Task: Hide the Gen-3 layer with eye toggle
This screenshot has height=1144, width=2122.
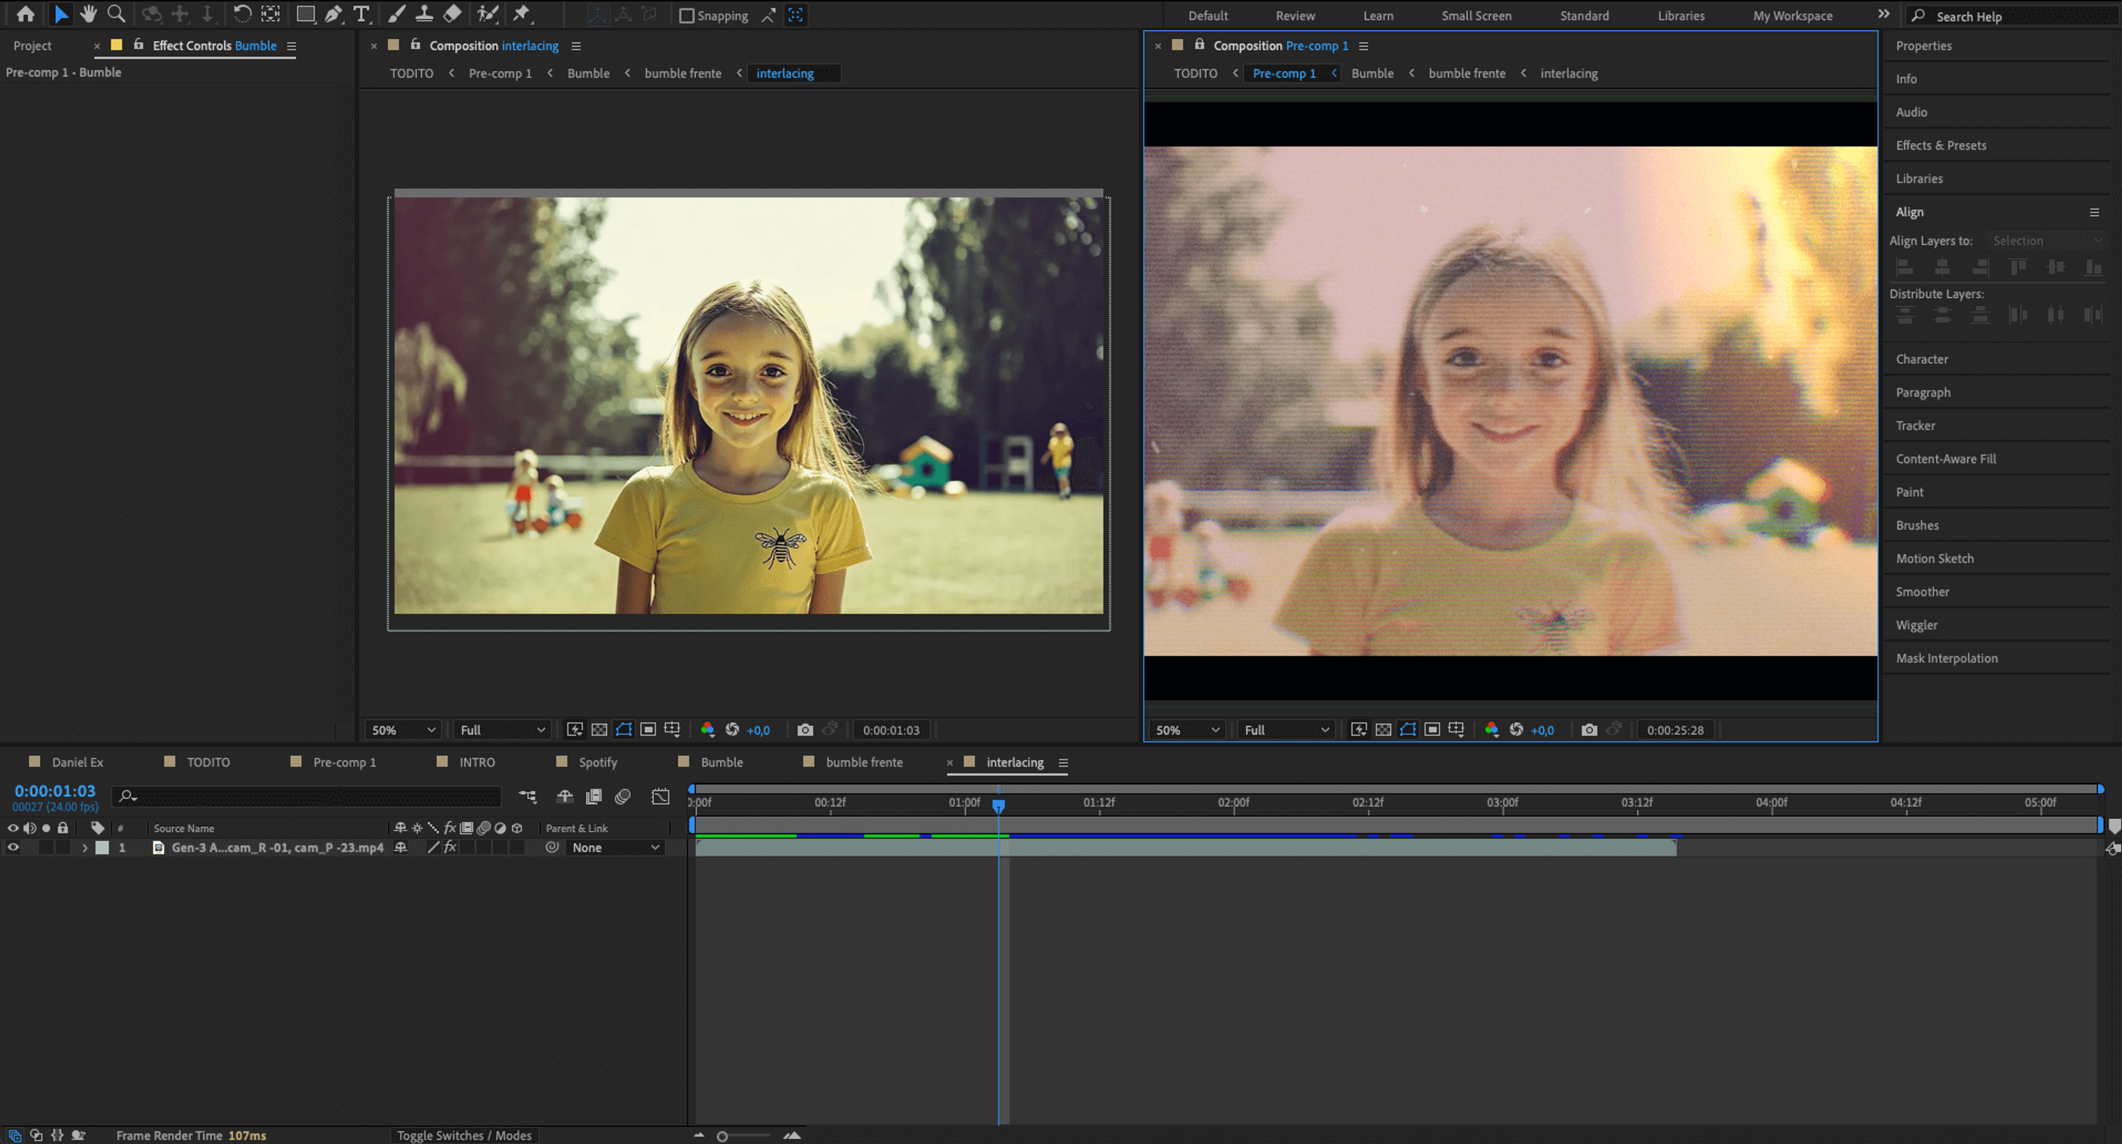Action: [13, 847]
